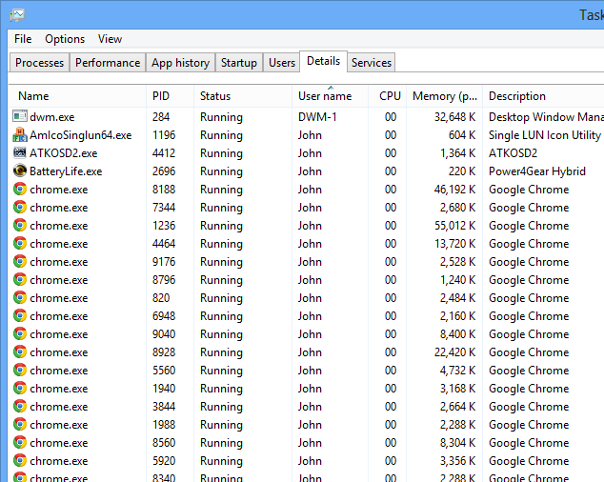Click Chrome icon for PID 7344 row
This screenshot has height=482, width=604.
pyautogui.click(x=20, y=207)
